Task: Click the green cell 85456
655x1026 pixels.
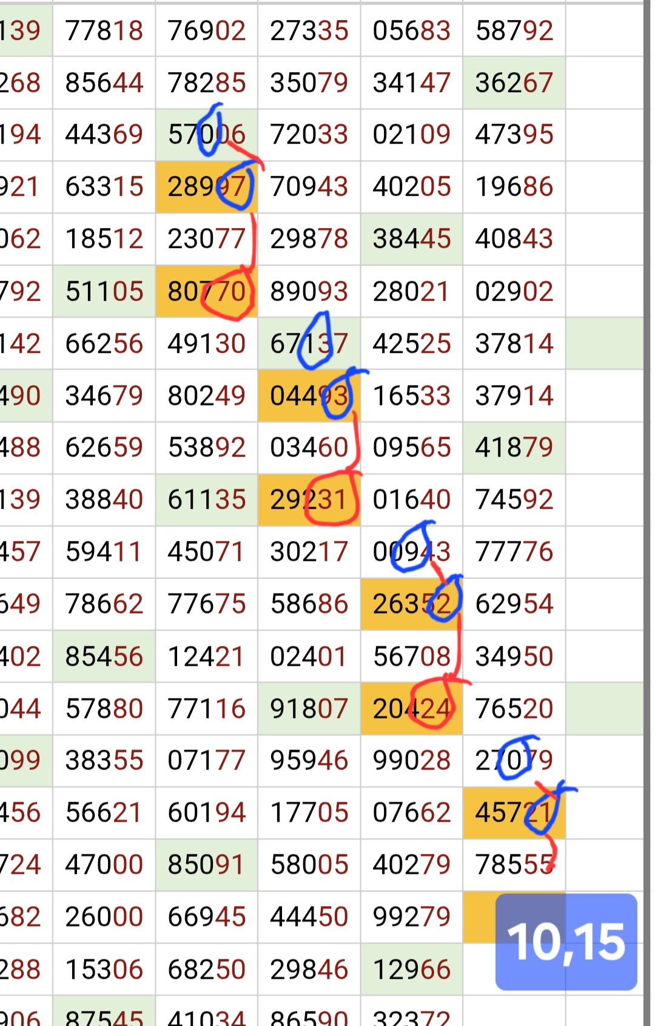Action: 104,656
